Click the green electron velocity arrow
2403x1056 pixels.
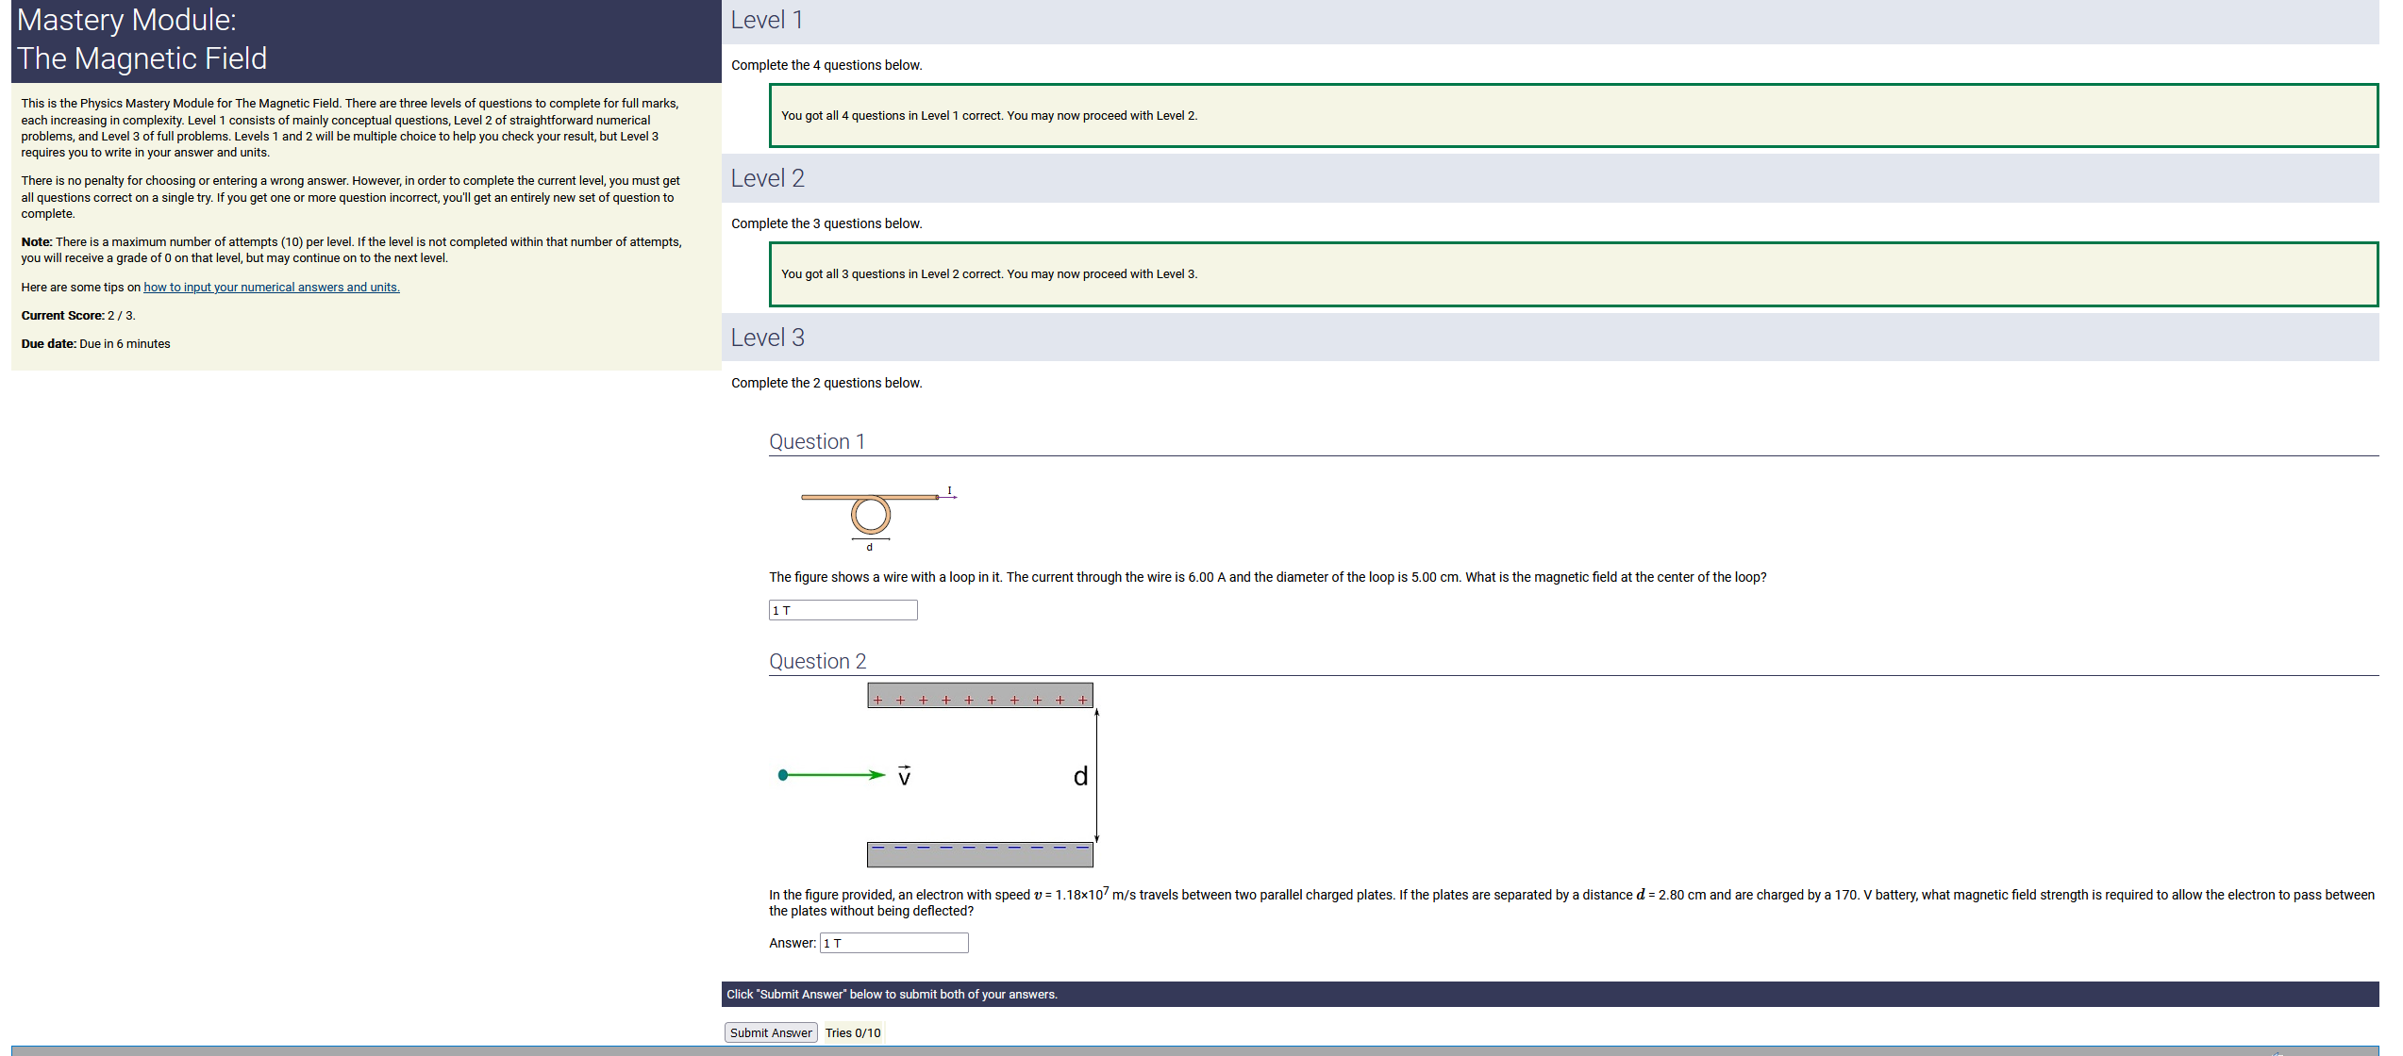pos(832,775)
